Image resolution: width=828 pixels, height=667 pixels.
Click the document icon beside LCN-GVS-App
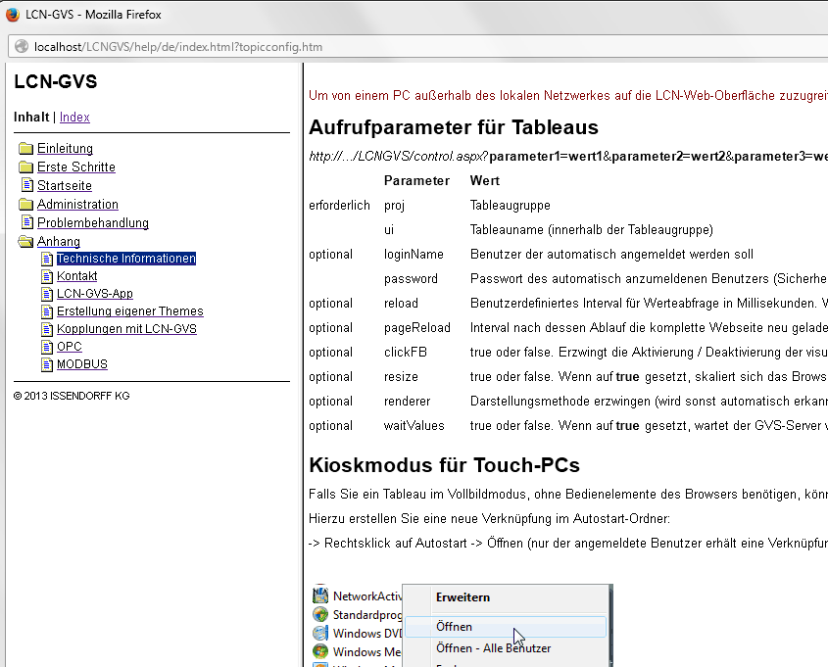pos(47,294)
